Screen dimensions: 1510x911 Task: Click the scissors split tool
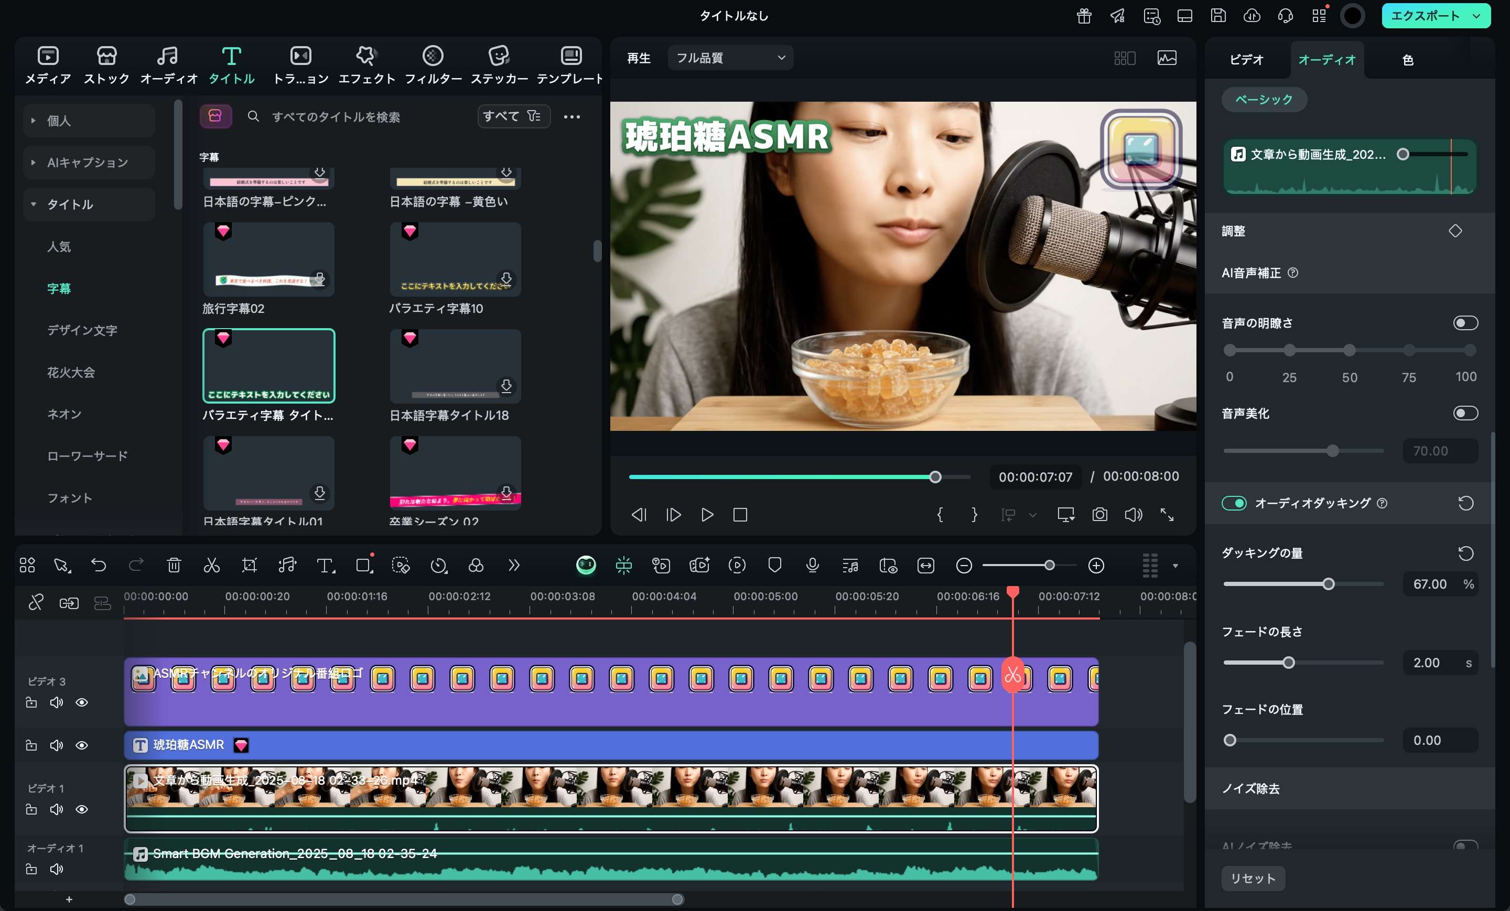point(211,565)
